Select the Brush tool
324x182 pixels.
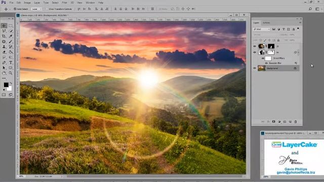point(11,41)
